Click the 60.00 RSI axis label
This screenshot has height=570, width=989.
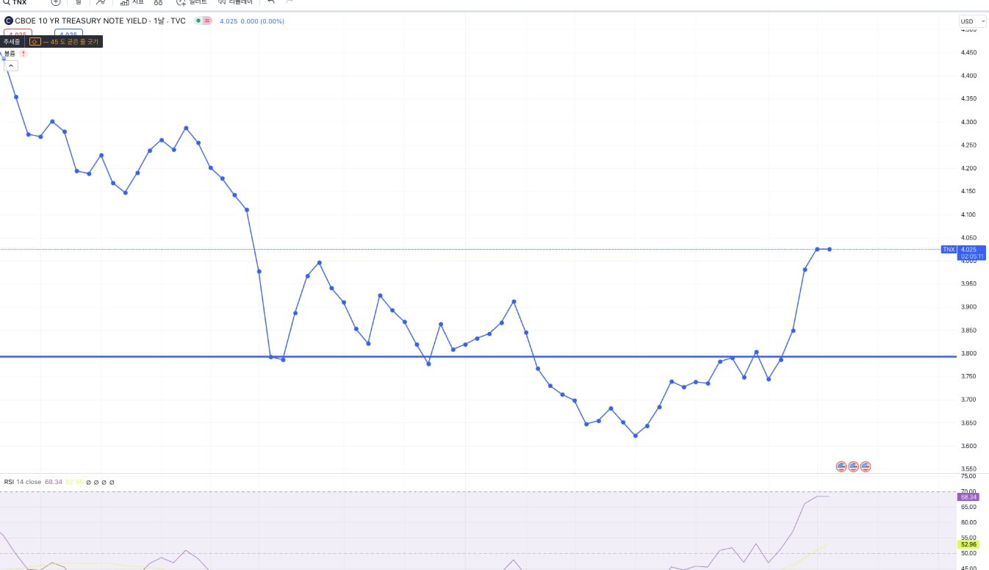[968, 522]
